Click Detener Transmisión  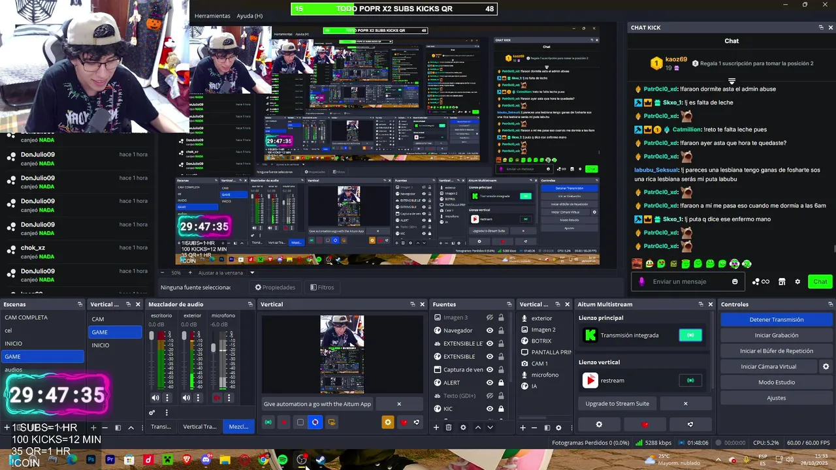click(x=777, y=320)
